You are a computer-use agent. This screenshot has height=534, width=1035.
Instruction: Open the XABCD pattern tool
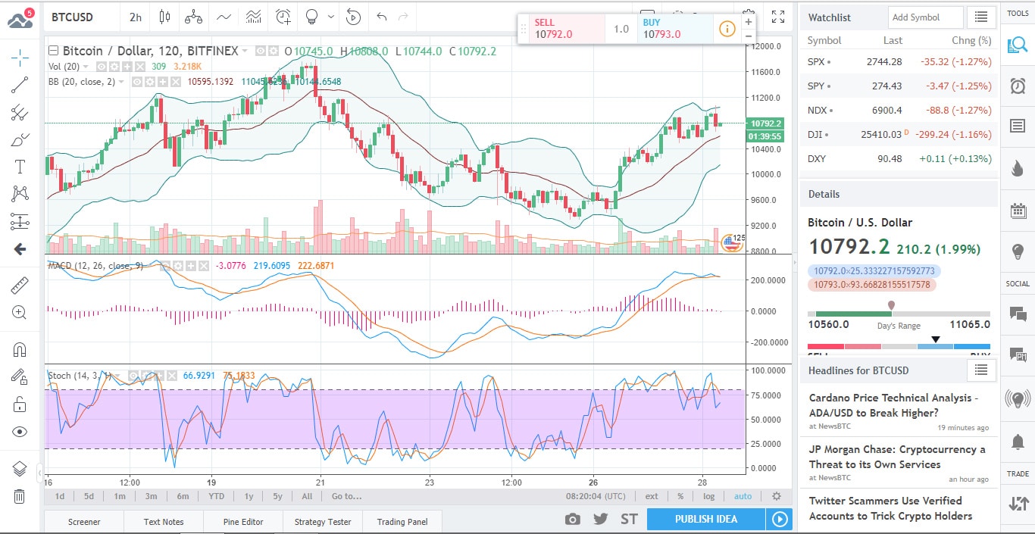point(20,194)
